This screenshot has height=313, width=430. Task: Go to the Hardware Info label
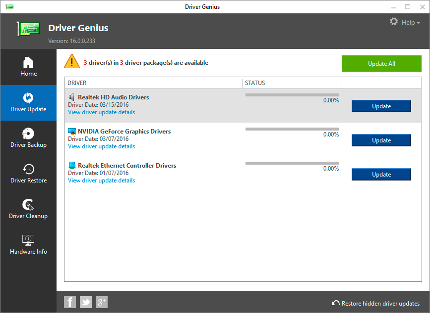point(29,251)
